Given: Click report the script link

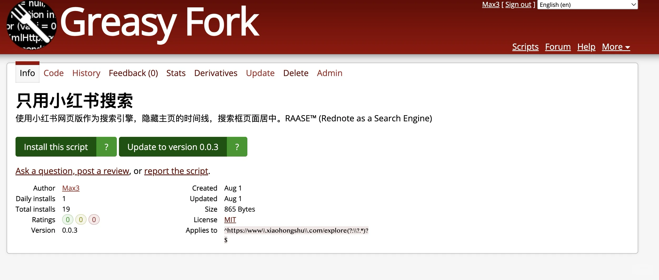Looking at the screenshot, I should click(176, 171).
